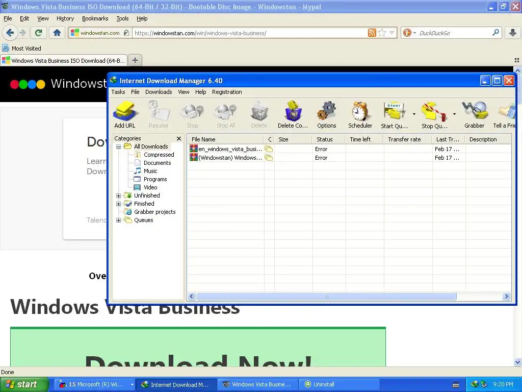This screenshot has width=522, height=392.
Task: Expand the Unfinished category
Action: click(118, 195)
